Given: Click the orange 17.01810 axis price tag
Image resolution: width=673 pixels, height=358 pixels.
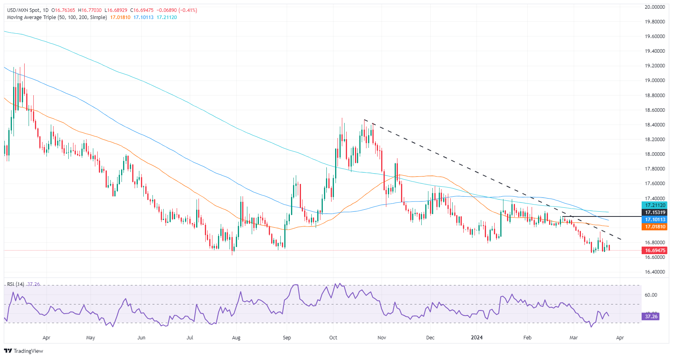Looking at the screenshot, I should 655,227.
